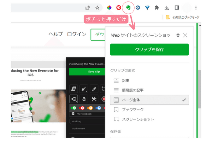212x141 pixels.
Task: Choose the green checkmark stamp
Action: (73, 108)
